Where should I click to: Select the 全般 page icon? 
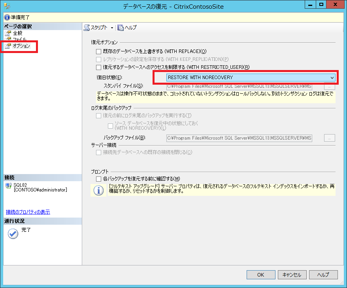point(8,33)
